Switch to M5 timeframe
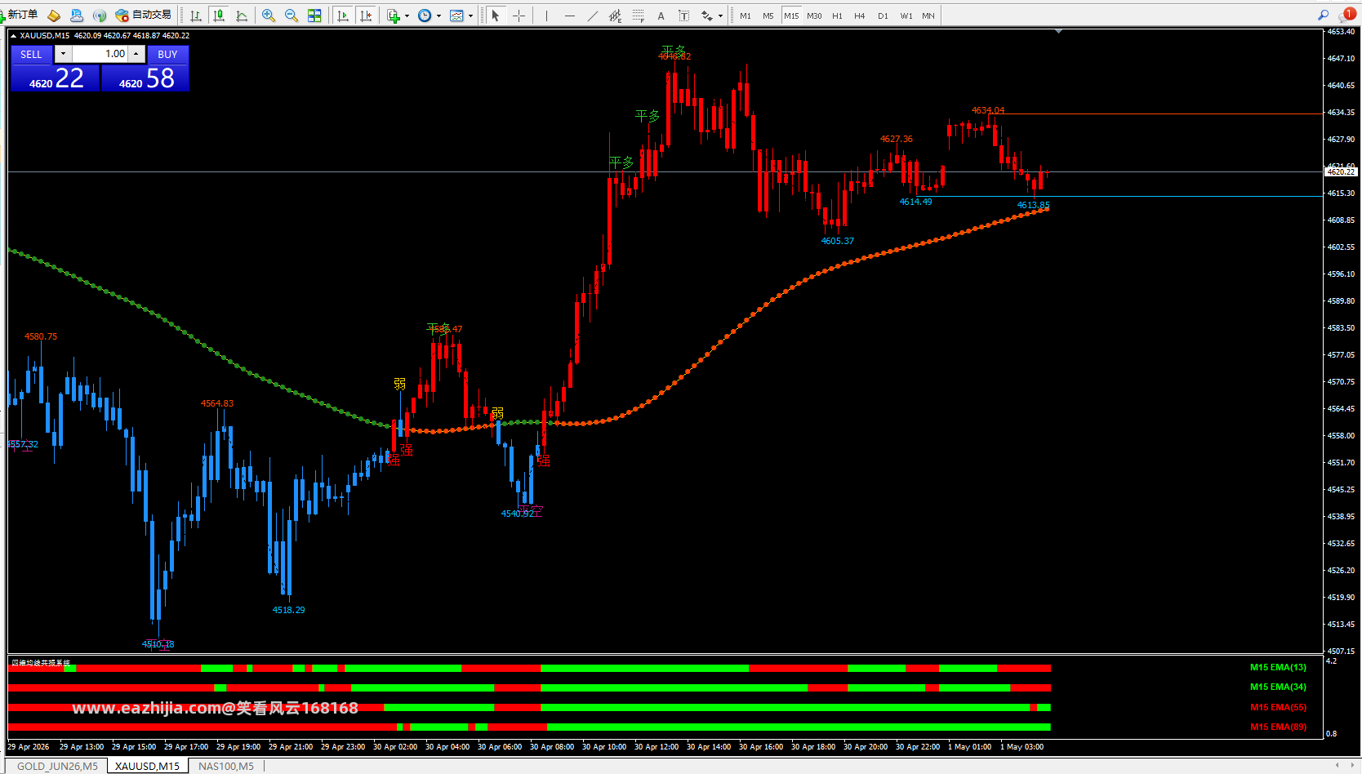The width and height of the screenshot is (1362, 774). 768,16
